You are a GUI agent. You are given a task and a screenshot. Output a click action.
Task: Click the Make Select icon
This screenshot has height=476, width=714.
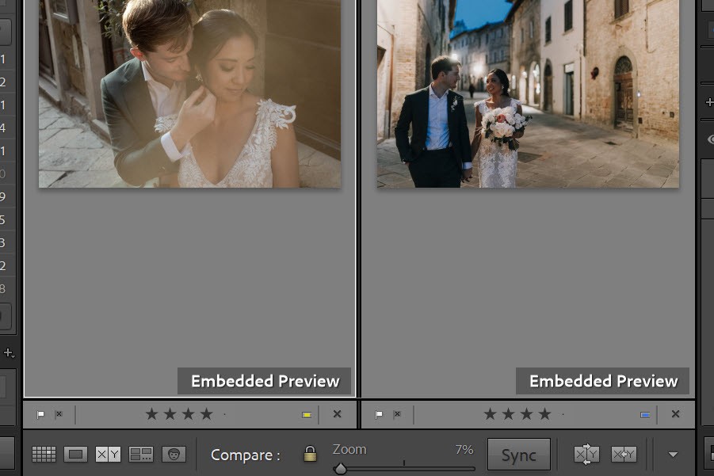pyautogui.click(x=624, y=454)
